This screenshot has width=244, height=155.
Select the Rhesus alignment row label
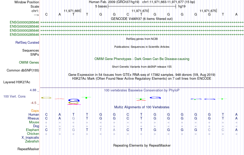tap(33, 118)
